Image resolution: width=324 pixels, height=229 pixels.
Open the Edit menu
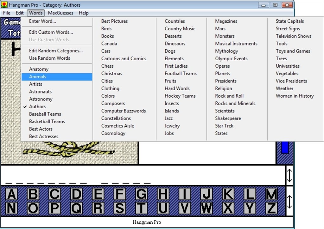(20, 13)
